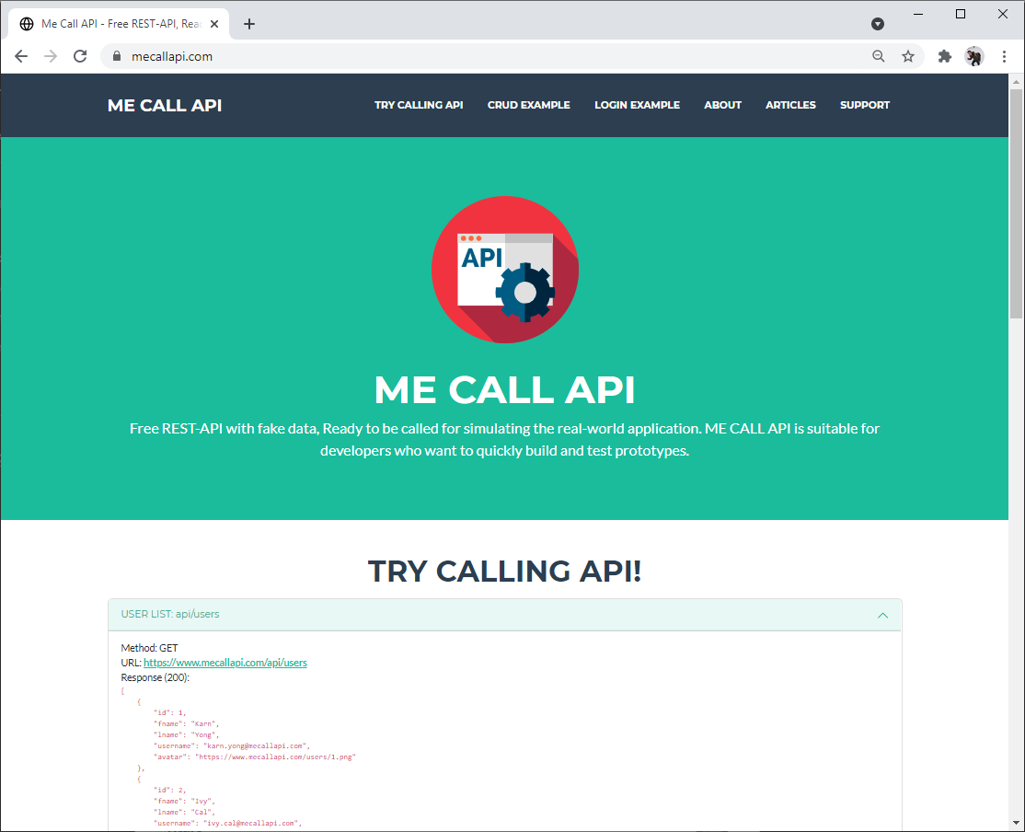This screenshot has height=832, width=1025.
Task: Click the forward navigation arrow
Action: pyautogui.click(x=50, y=56)
